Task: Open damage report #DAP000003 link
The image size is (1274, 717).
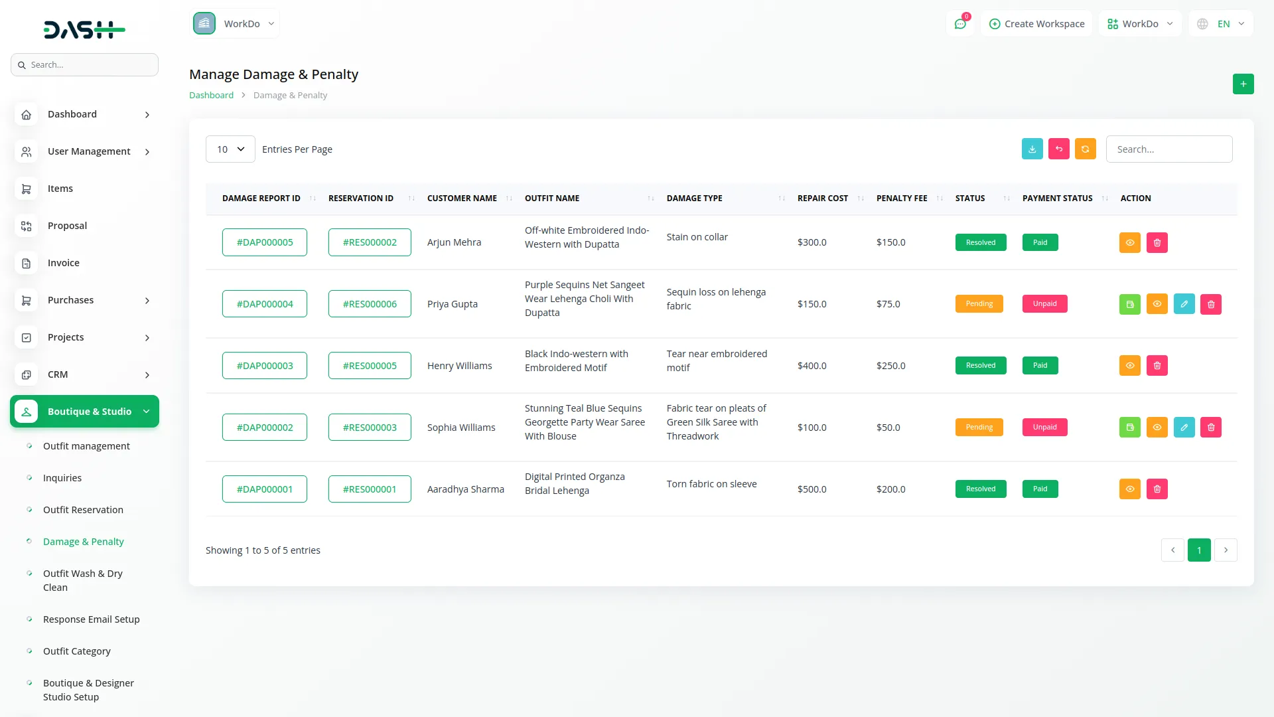Action: pos(265,366)
